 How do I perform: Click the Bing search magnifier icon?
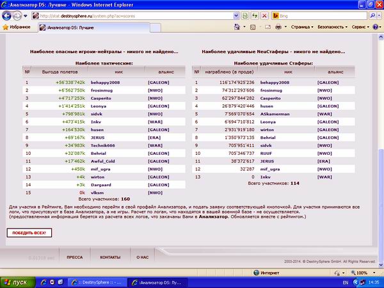tap(374, 16)
